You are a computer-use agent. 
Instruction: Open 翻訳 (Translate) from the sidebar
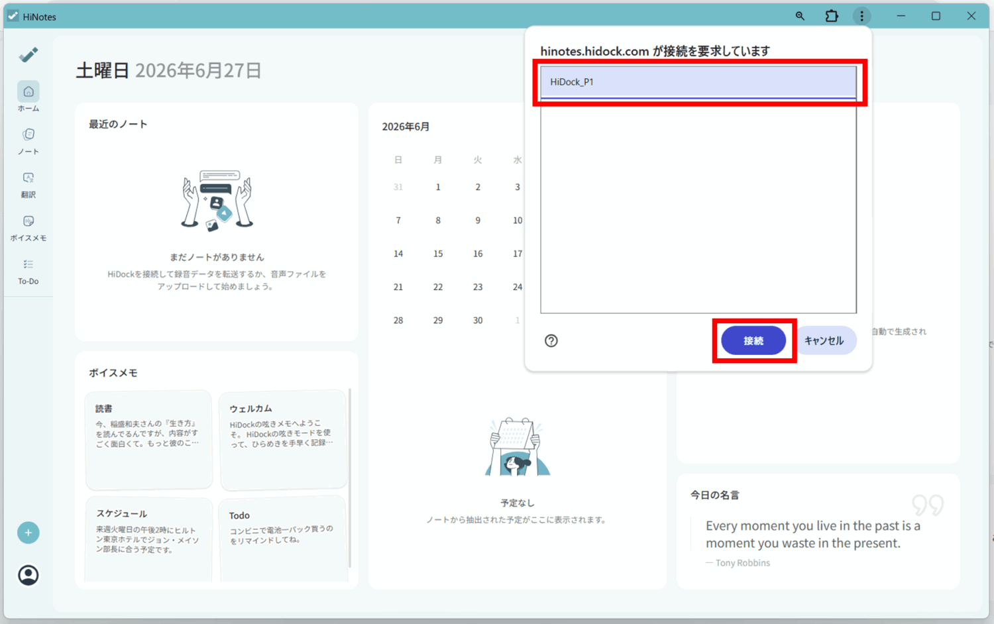tap(28, 185)
